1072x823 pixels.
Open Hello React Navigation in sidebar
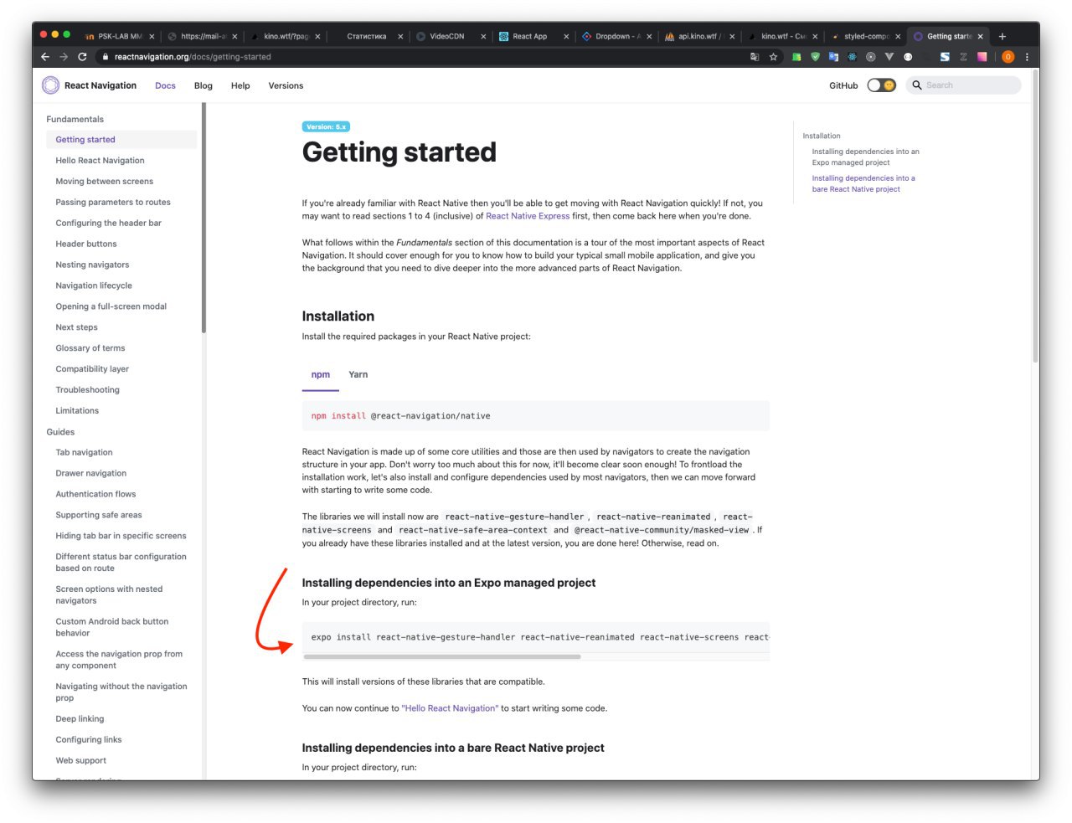point(100,161)
